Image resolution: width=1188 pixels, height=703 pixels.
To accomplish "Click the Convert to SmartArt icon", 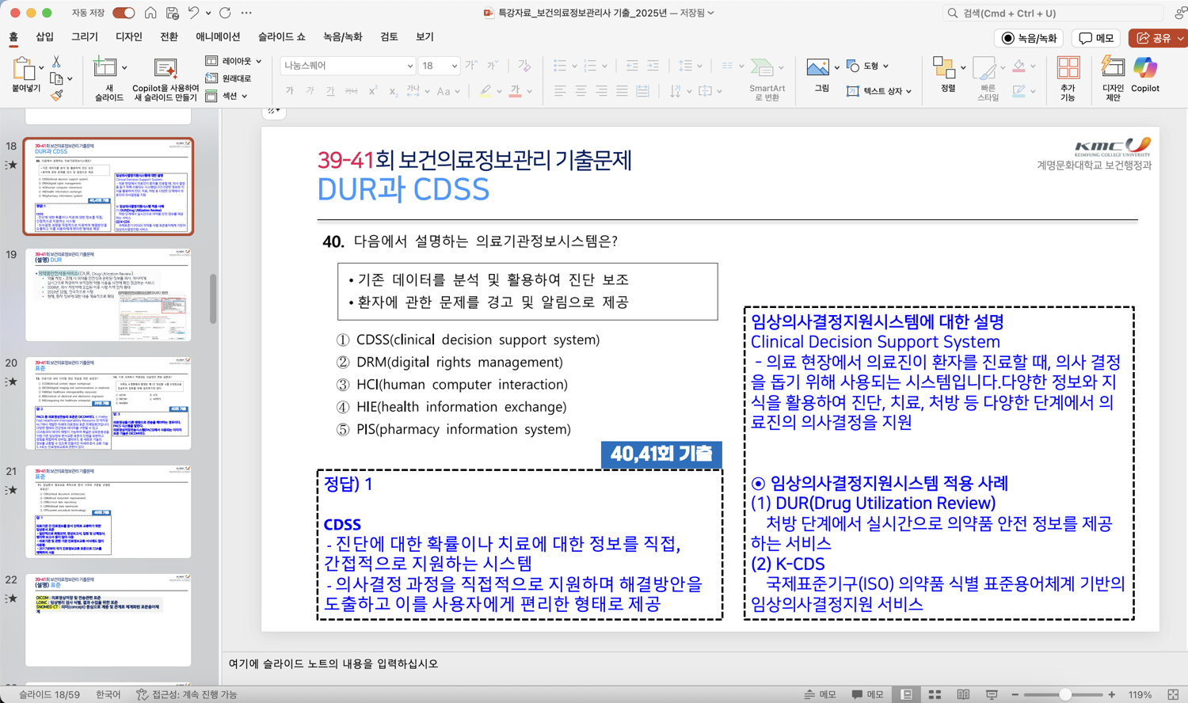I will click(762, 69).
